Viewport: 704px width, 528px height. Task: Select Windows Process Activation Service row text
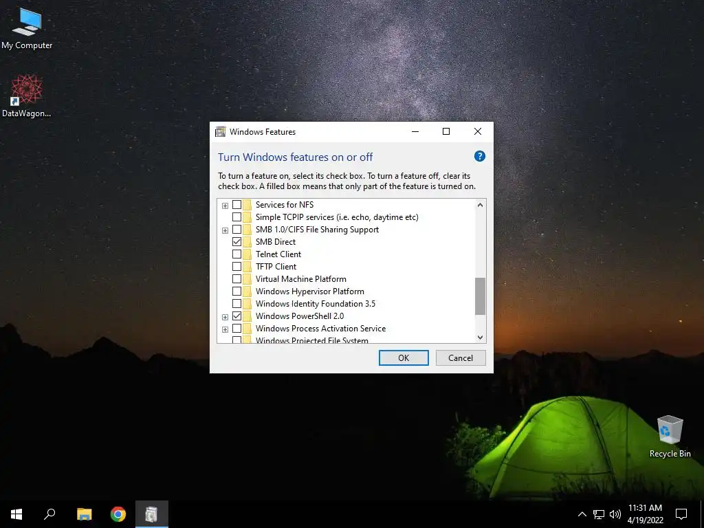(x=320, y=328)
